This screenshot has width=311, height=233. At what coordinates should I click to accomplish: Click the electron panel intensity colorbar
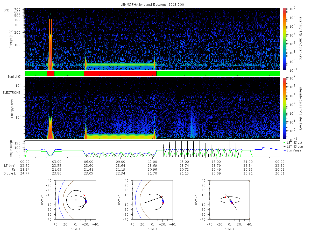point(284,108)
